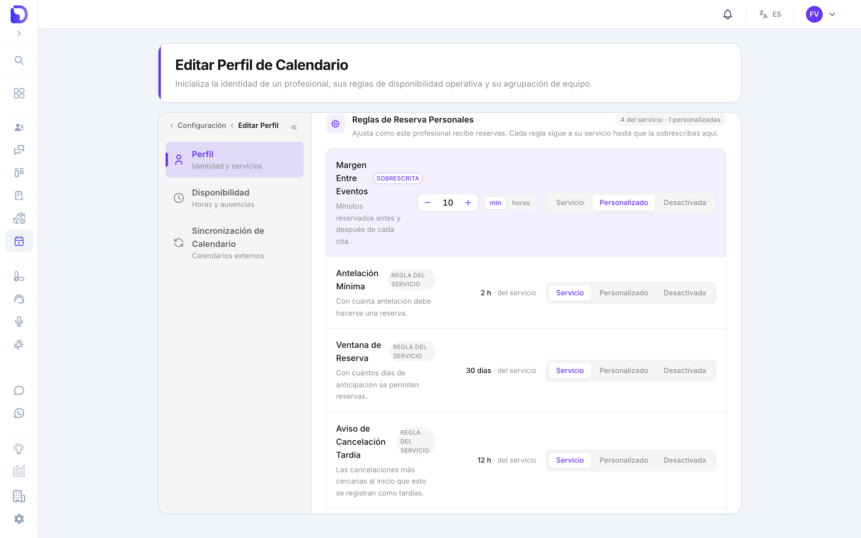Open the Sincronización de Calendario section
861x538 pixels.
click(x=234, y=243)
